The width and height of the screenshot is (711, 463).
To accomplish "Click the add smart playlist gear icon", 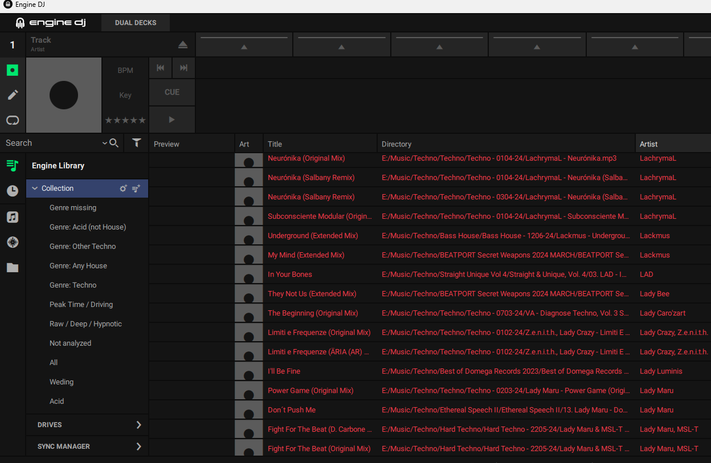I will (x=123, y=189).
